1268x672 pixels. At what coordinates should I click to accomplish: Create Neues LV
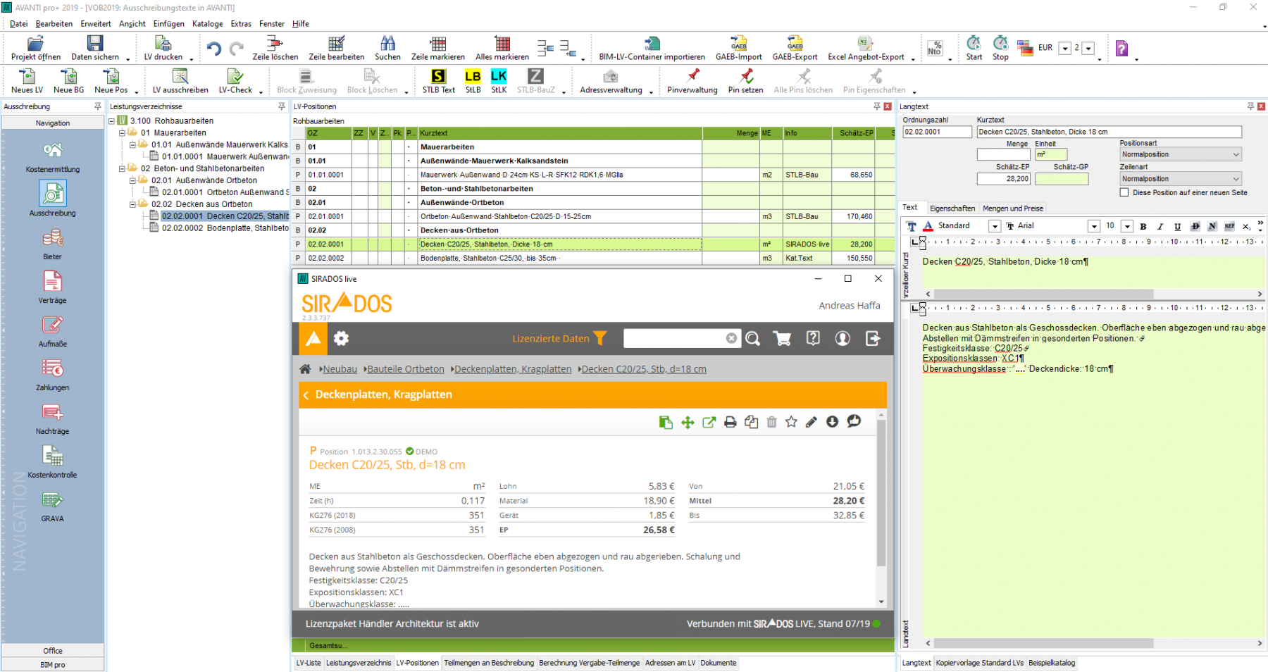[27, 81]
